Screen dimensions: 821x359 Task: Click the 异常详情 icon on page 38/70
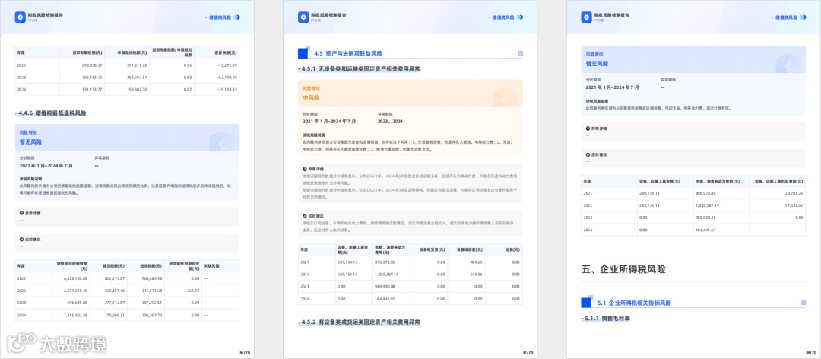pyautogui.click(x=588, y=128)
